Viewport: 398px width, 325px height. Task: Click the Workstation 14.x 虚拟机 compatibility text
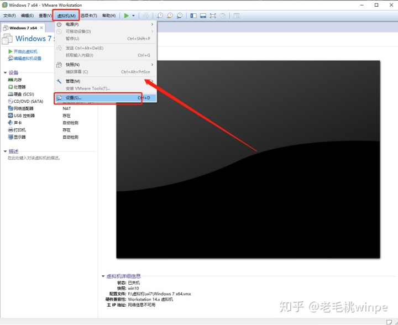click(150, 300)
